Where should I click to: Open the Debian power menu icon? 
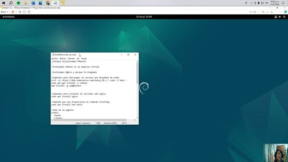click(x=284, y=17)
